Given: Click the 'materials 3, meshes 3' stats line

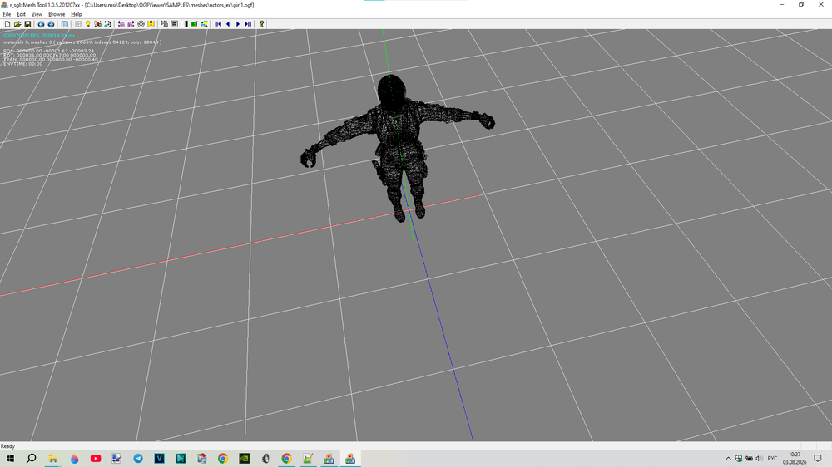Looking at the screenshot, I should coord(82,42).
